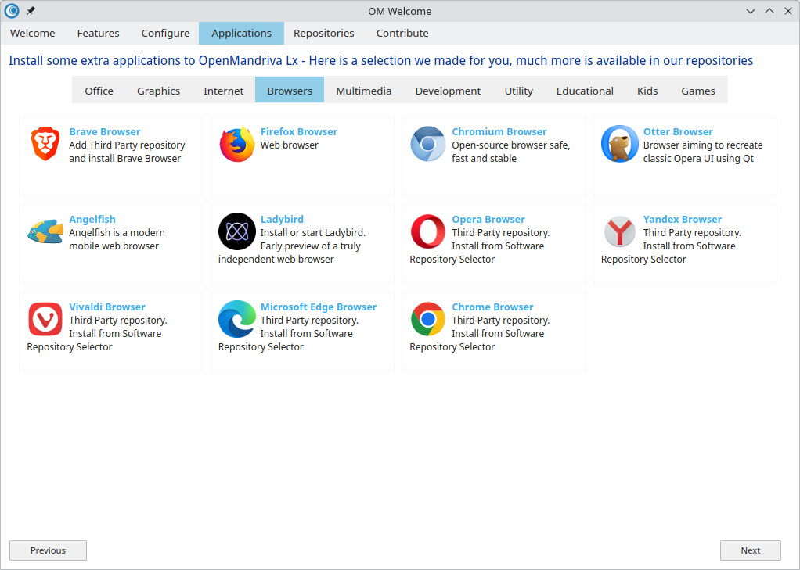The height and width of the screenshot is (570, 800).
Task: Click the Yandex Browser title link
Action: (683, 219)
